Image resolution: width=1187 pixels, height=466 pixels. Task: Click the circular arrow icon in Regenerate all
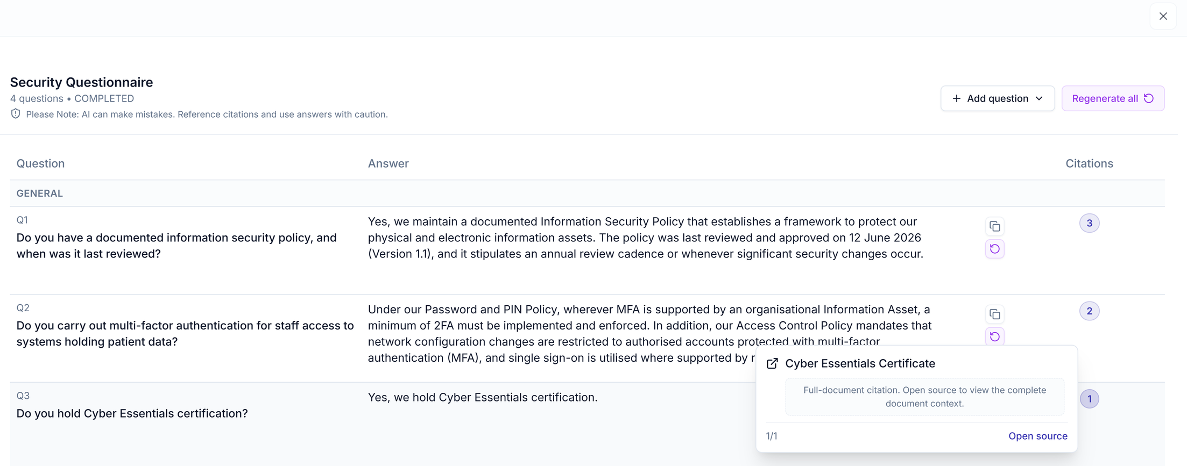click(1149, 98)
